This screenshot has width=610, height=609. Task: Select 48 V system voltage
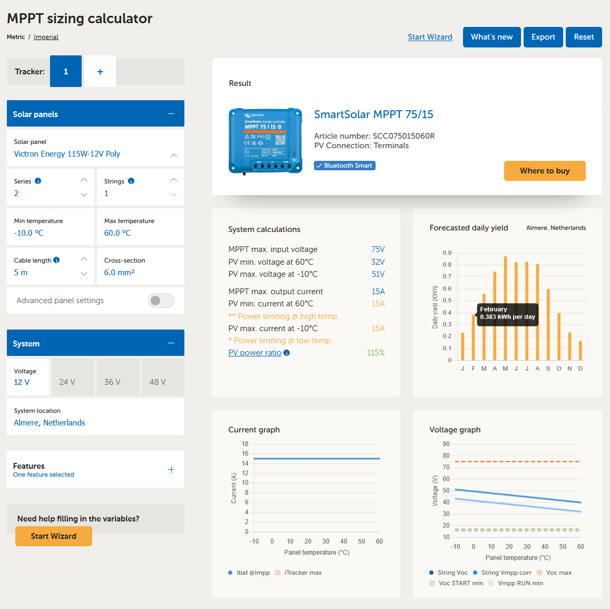[163, 377]
